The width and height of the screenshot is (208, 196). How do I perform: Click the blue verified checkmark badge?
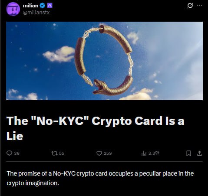[x=43, y=6]
